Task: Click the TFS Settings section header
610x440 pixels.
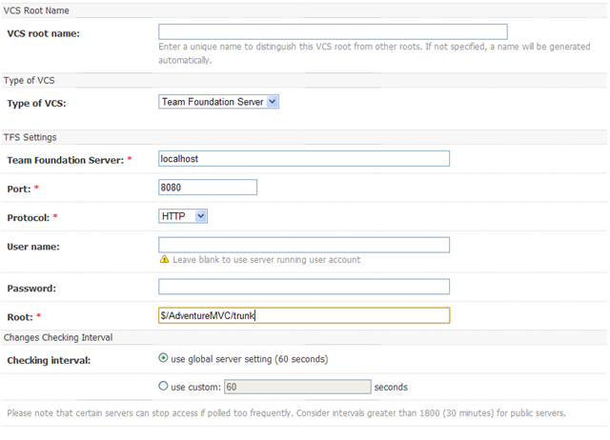Action: tap(30, 137)
